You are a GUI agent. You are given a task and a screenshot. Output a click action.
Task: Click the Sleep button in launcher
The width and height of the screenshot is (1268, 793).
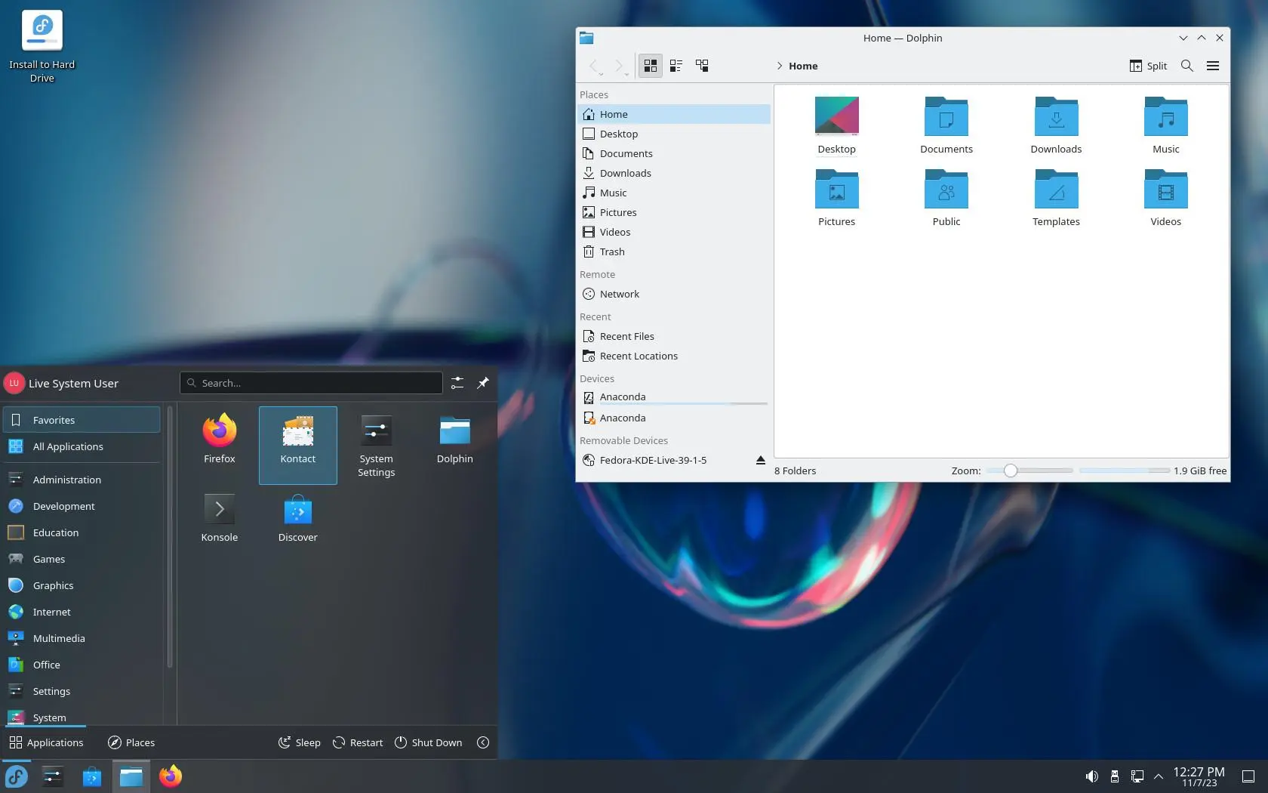pyautogui.click(x=300, y=742)
